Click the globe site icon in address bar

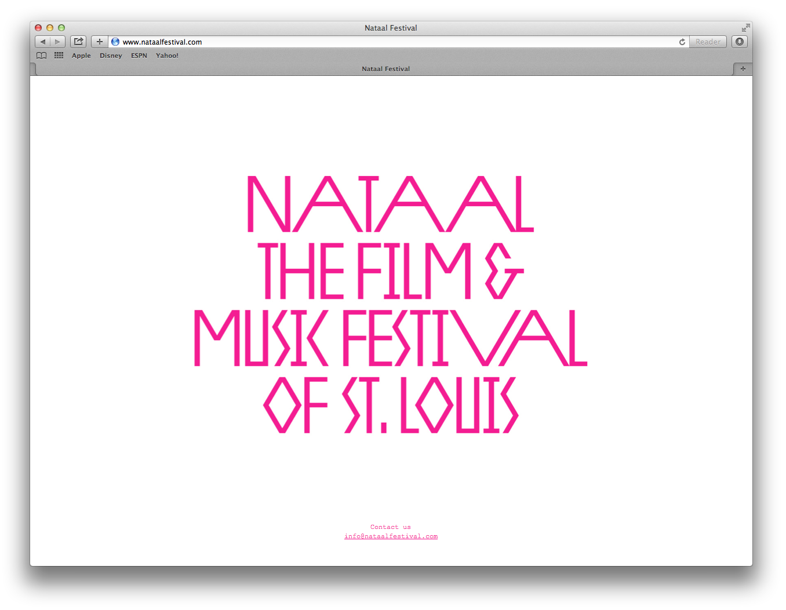point(115,42)
